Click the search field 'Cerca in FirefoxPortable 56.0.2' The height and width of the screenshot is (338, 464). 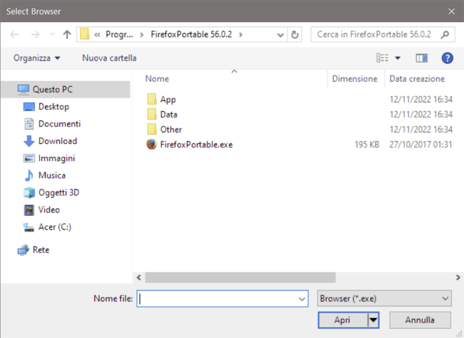tap(374, 34)
